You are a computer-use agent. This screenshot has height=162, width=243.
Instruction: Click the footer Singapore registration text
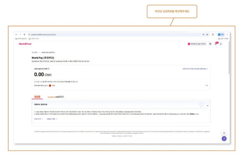[122, 132]
